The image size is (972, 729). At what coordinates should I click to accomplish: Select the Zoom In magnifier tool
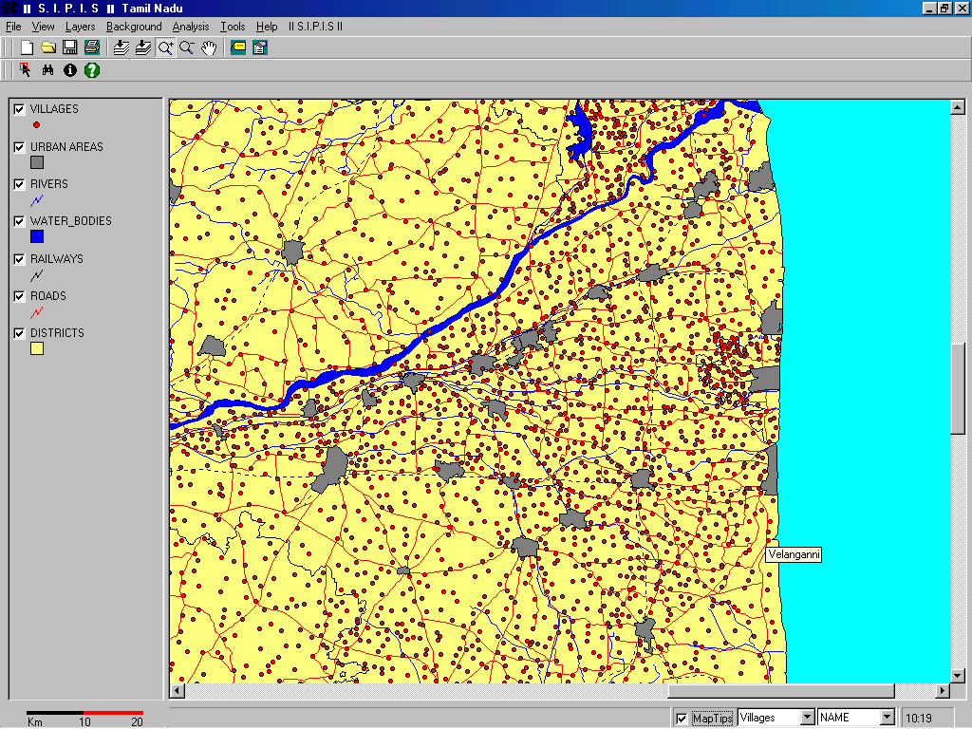(x=165, y=47)
